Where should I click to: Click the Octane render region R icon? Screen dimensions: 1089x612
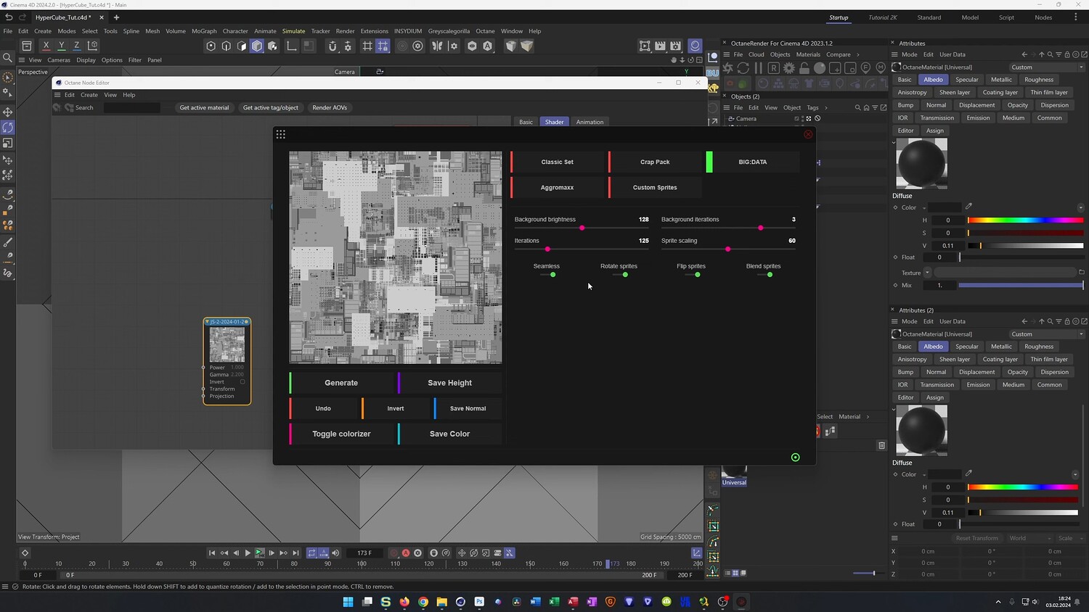coord(774,67)
